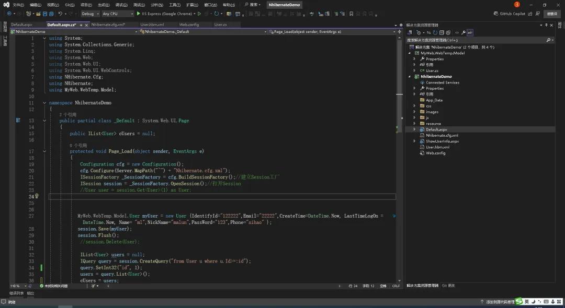Click the Refresh icon in Solution Explorer toolbar
Image resolution: width=565 pixels, height=308 pixels.
pyautogui.click(x=435, y=32)
